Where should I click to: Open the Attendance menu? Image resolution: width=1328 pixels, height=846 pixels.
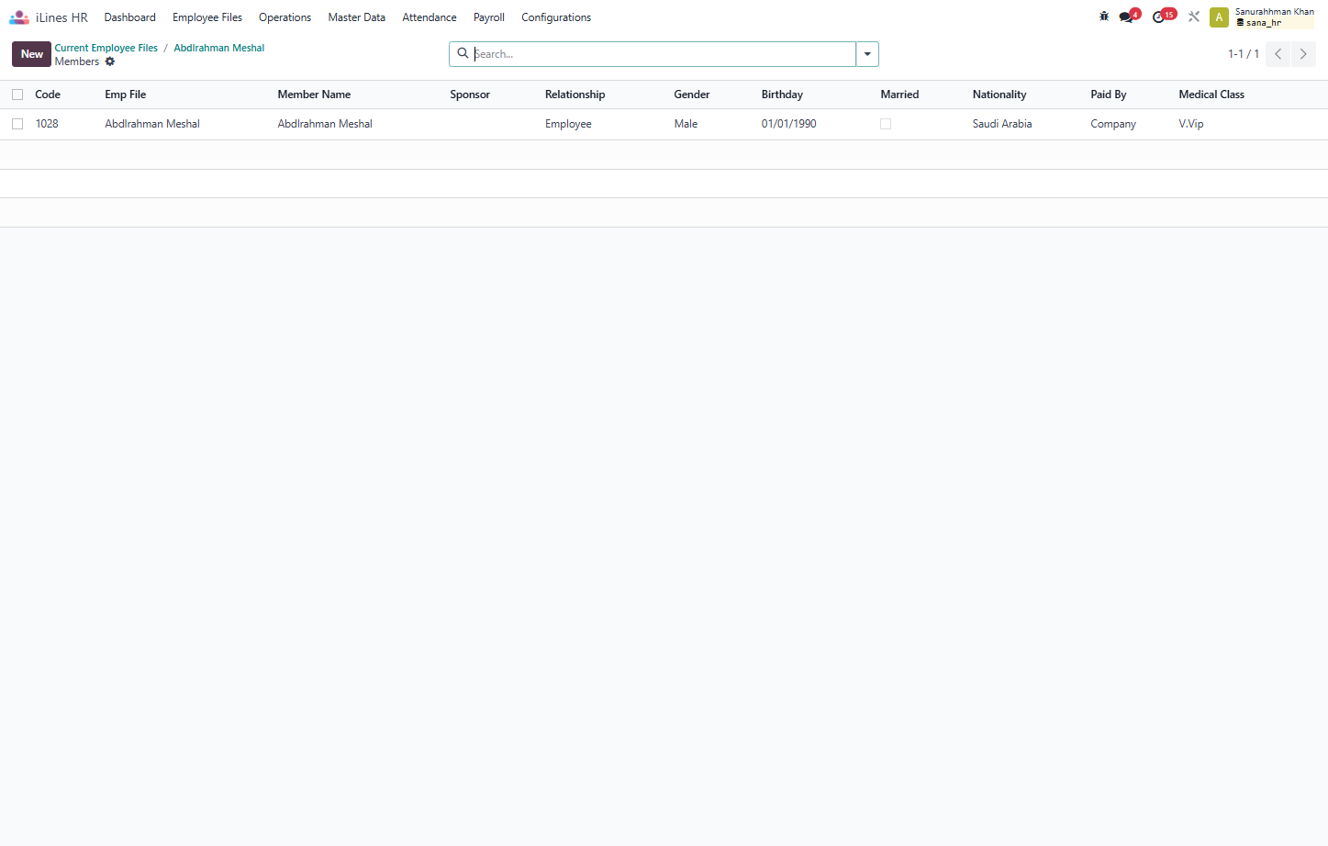[x=430, y=17]
